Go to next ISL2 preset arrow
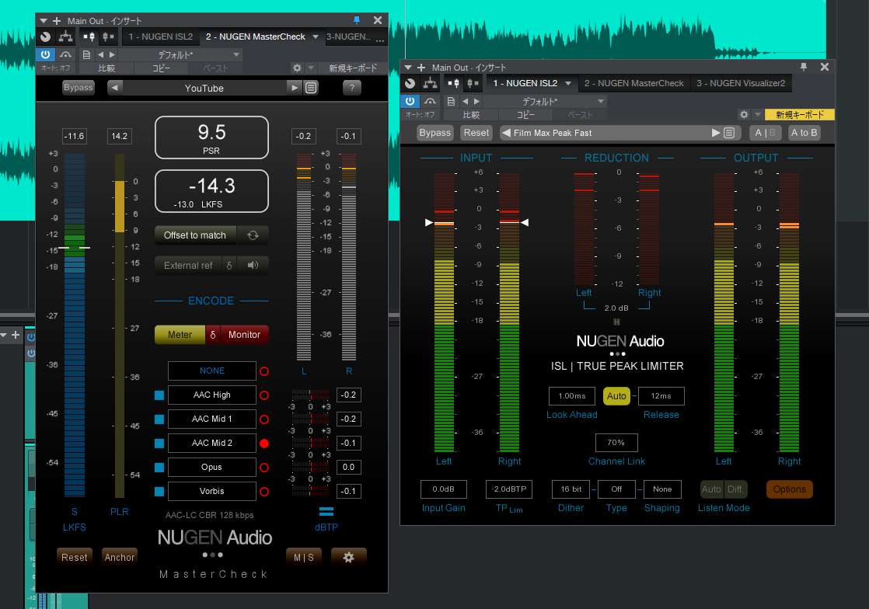869x609 pixels. [715, 133]
